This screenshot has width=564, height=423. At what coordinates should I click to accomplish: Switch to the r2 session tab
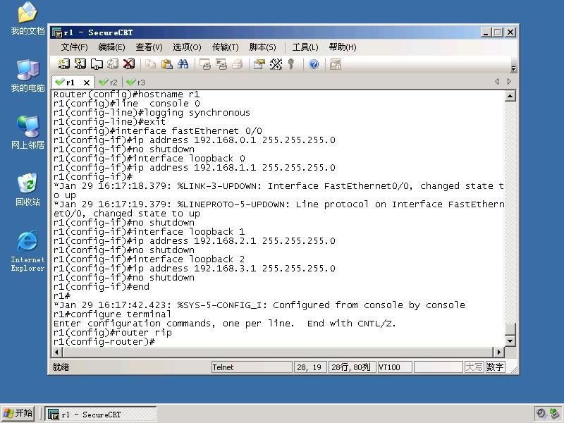109,82
